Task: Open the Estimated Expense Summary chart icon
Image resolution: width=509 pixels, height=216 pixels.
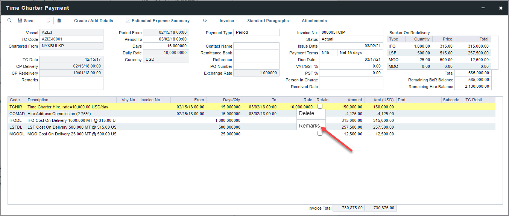Action: pos(128,21)
